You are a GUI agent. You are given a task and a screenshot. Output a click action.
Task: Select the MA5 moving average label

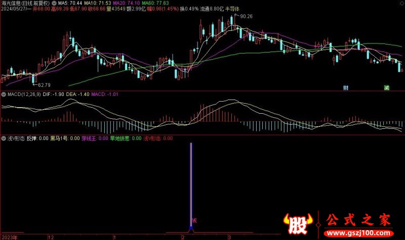[x=70, y=4]
